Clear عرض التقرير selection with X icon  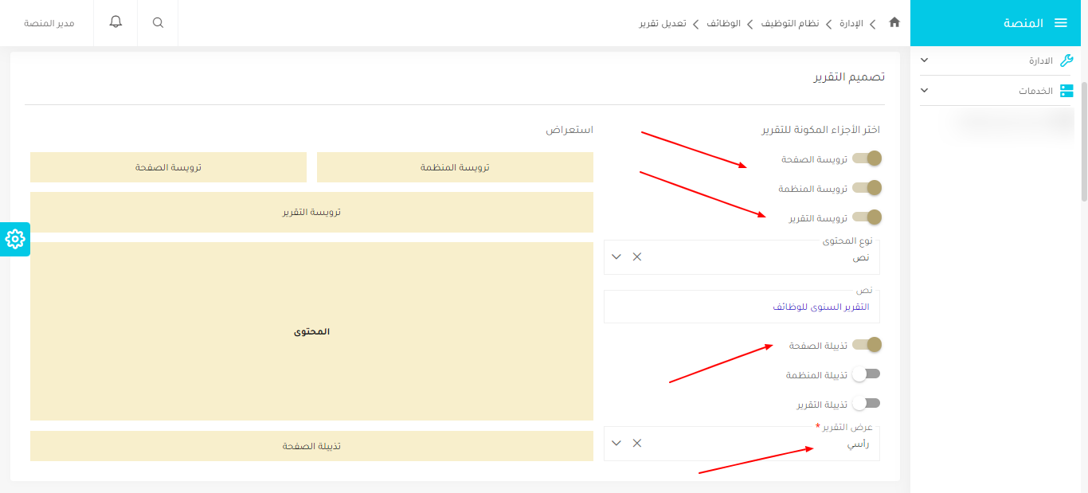coord(637,443)
